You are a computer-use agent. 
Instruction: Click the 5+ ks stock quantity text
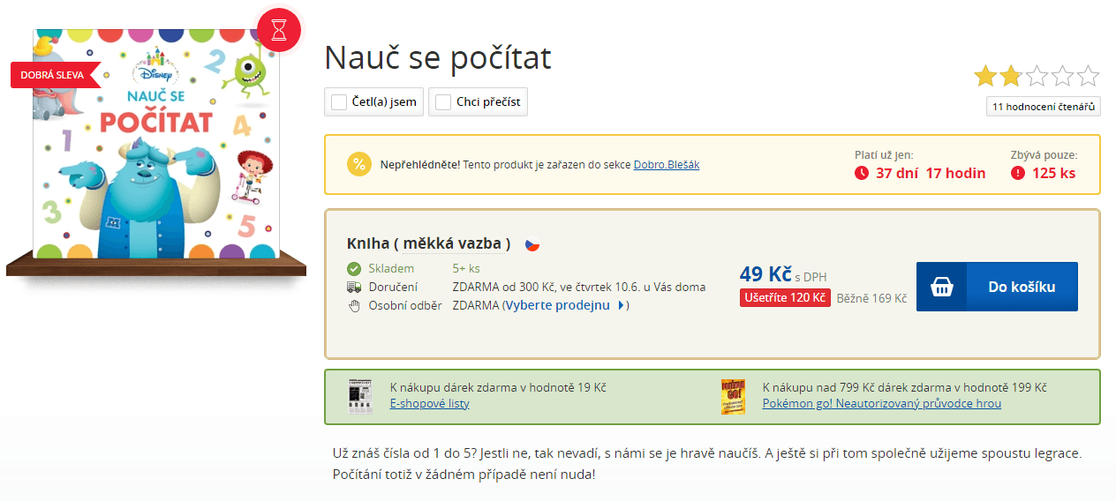[x=466, y=268]
